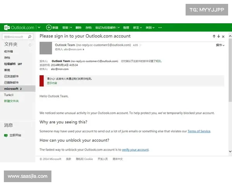Click the © 2014 Microsoft footer text
The width and height of the screenshot is (232, 186).
click(50, 159)
